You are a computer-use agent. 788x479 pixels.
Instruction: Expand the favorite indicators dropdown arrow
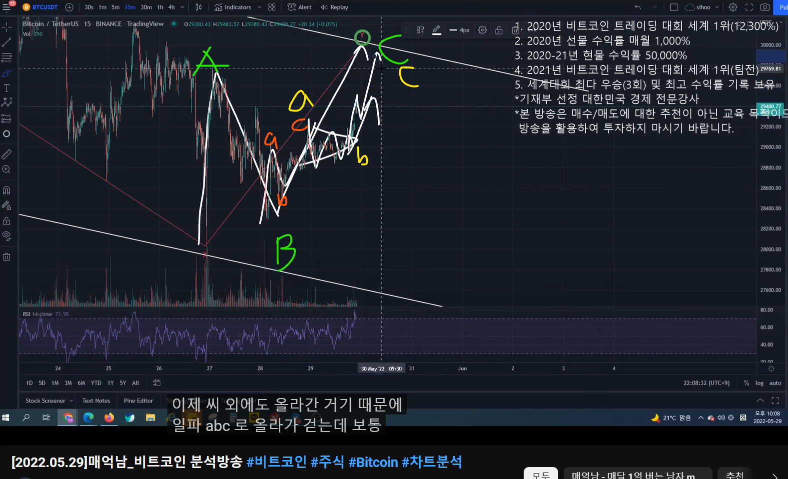(259, 7)
